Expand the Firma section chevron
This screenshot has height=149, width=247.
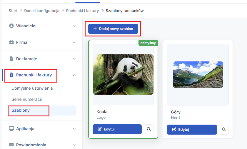click(x=74, y=42)
